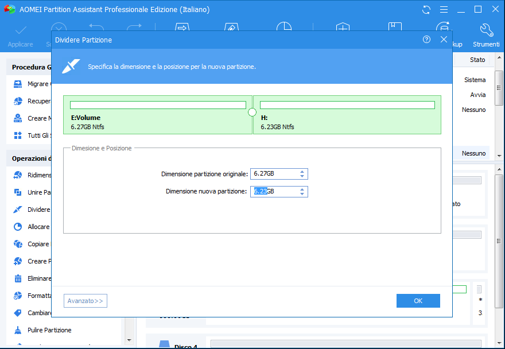
Task: Click the Recuperare sidebar icon
Action: pos(18,101)
